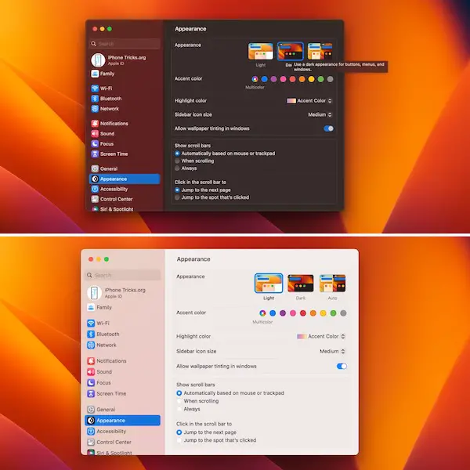Open Appearance sidebar item in dark window
Viewport: 470px width, 470px height.
tap(125, 179)
